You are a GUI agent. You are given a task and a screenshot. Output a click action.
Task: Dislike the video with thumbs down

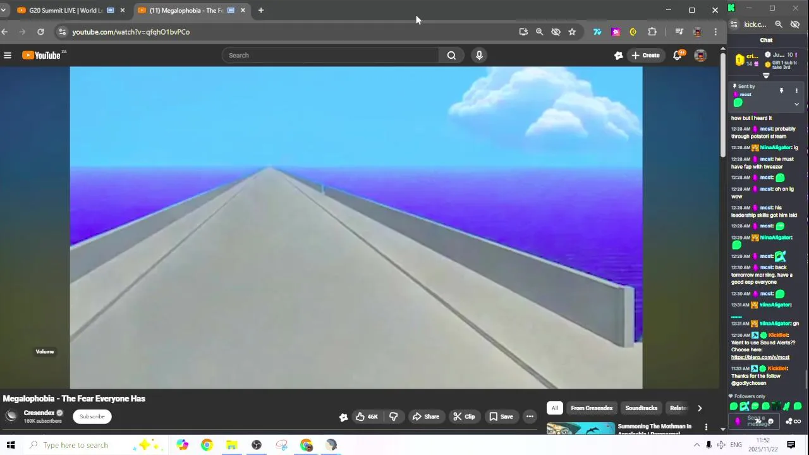[x=394, y=416]
